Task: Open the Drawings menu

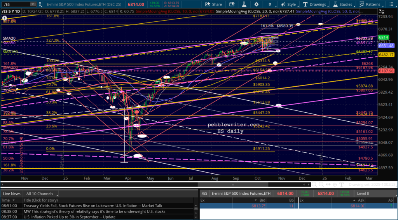Action: point(314,4)
